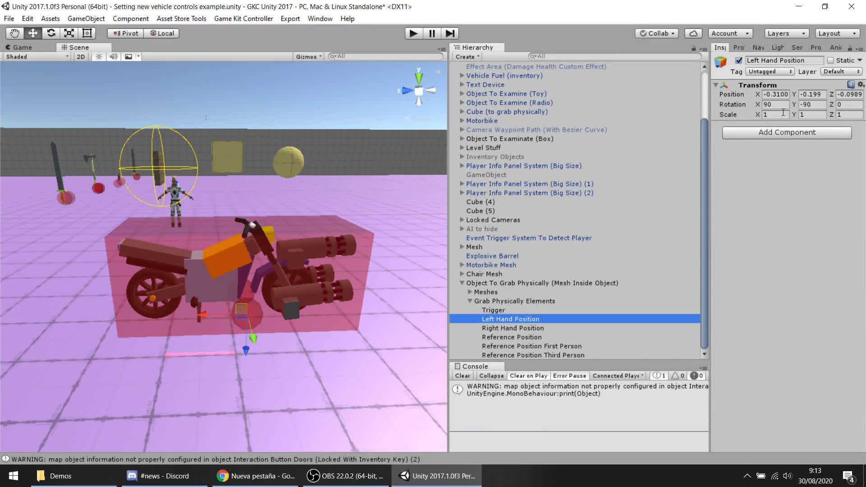Clear the console messages
Screen dimensions: 866x487
pyautogui.click(x=463, y=375)
